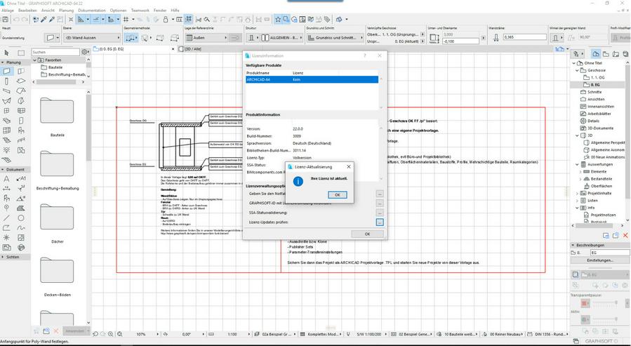Collapse the Favoriten tree node

tap(35, 60)
